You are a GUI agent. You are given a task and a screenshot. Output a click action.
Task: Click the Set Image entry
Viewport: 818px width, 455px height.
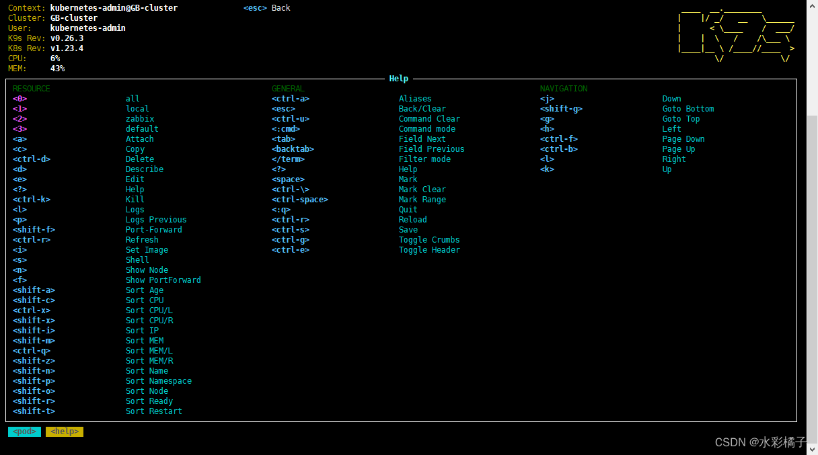pyautogui.click(x=147, y=250)
